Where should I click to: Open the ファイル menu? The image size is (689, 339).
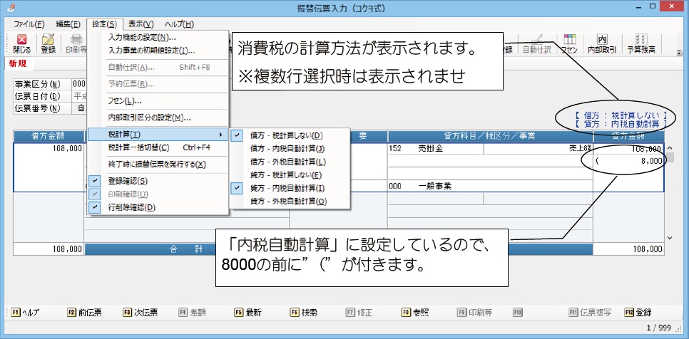click(x=29, y=24)
